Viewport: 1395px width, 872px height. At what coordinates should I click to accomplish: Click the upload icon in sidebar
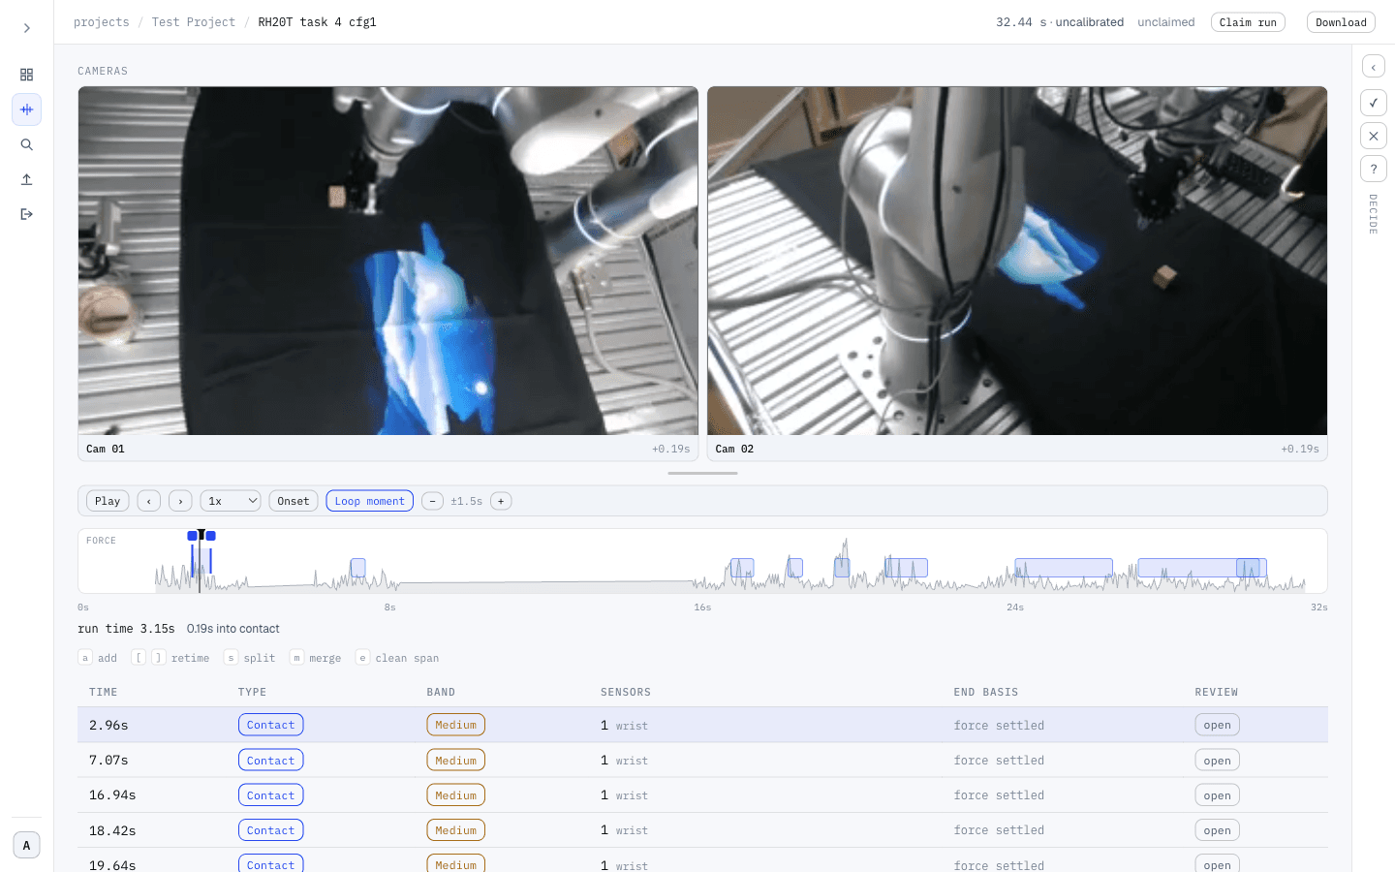27,179
